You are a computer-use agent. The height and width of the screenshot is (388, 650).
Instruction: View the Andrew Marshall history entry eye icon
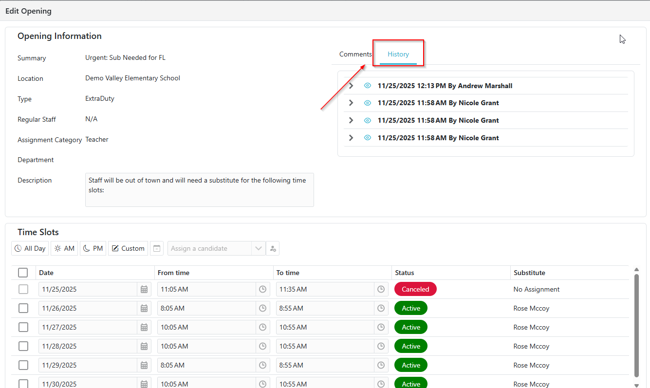pos(368,86)
